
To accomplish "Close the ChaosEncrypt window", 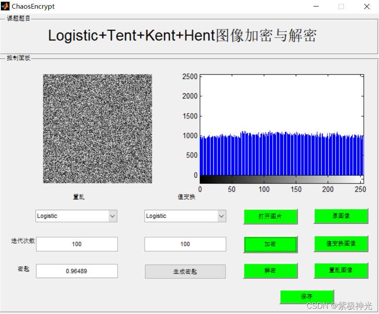I will pos(367,6).
